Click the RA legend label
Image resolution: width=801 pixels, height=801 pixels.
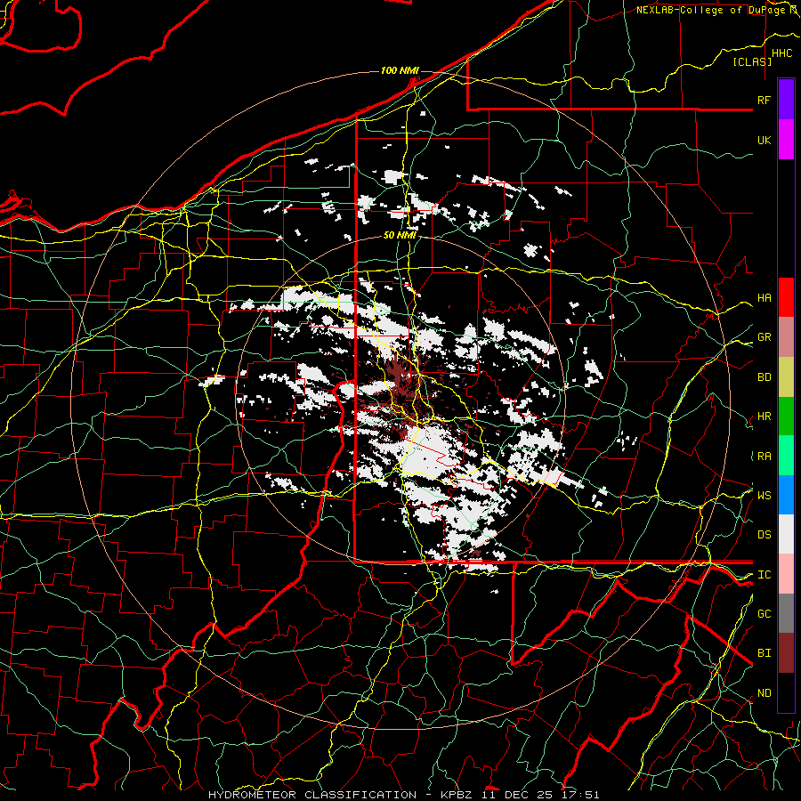tap(764, 457)
